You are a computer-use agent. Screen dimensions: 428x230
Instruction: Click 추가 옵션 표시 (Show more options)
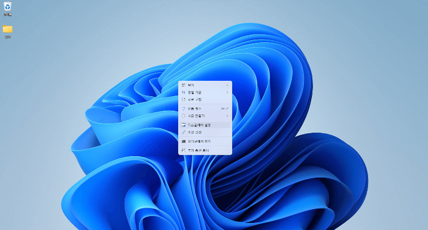point(205,150)
